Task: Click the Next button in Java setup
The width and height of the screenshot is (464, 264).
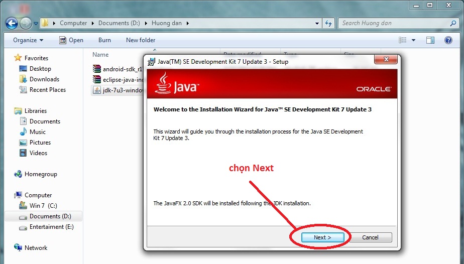Action: point(322,237)
